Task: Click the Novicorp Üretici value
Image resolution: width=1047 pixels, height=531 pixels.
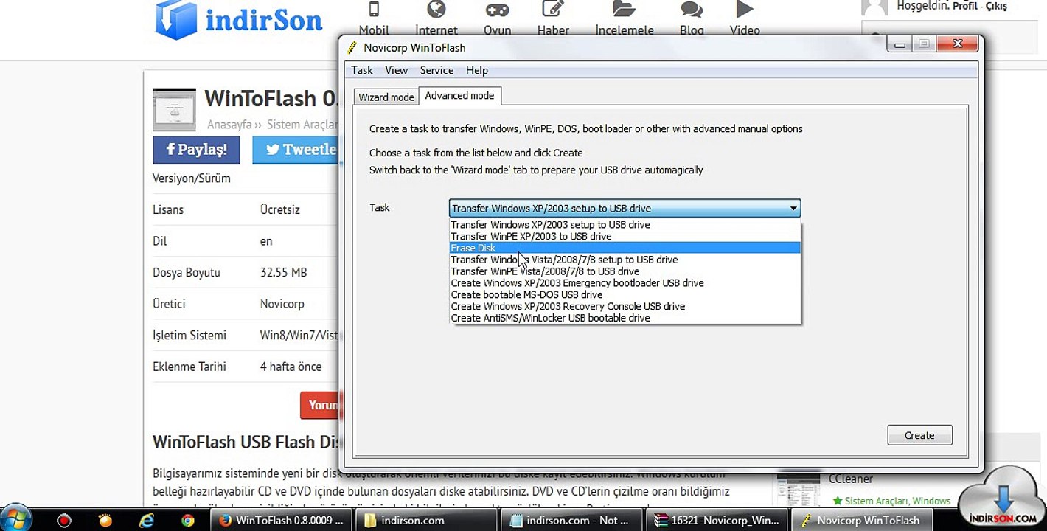Action: (282, 304)
